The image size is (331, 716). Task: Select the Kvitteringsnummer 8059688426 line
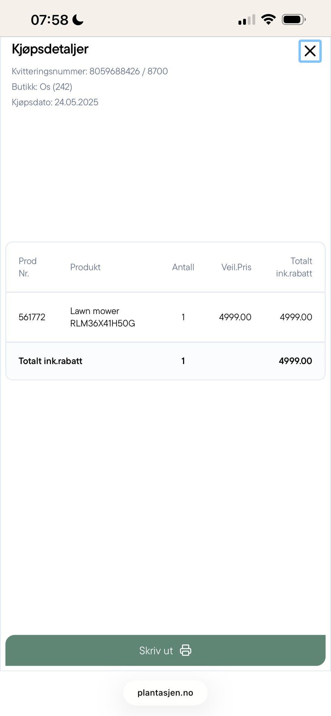(90, 71)
